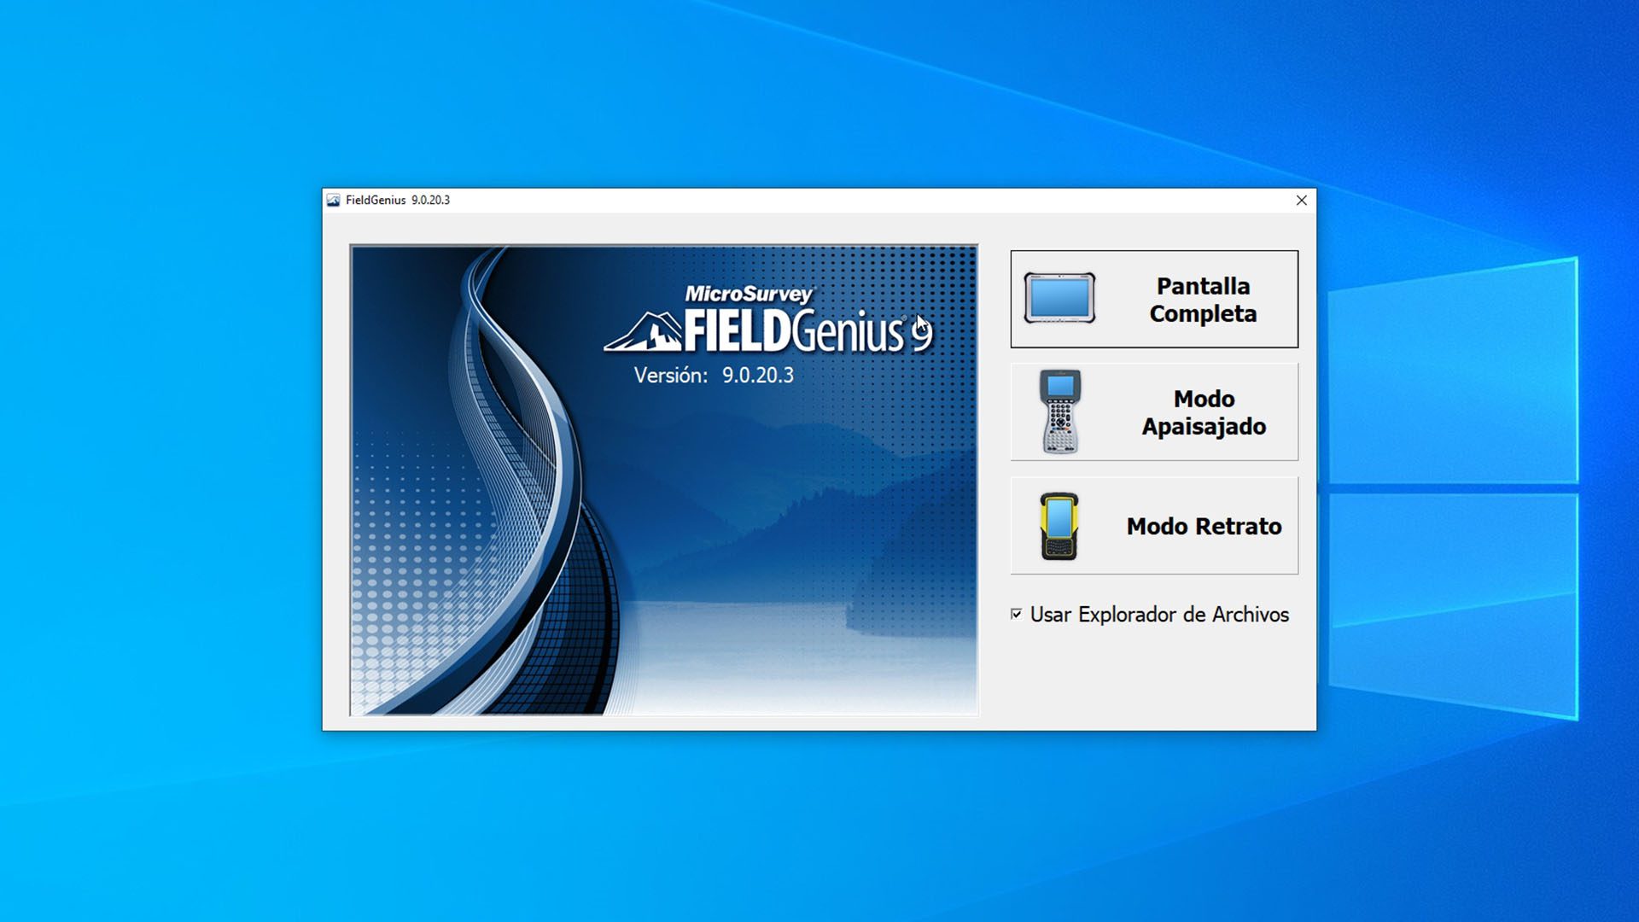Viewport: 1639px width, 922px height.
Task: Click the gray handheld keypad device icon
Action: tap(1059, 411)
